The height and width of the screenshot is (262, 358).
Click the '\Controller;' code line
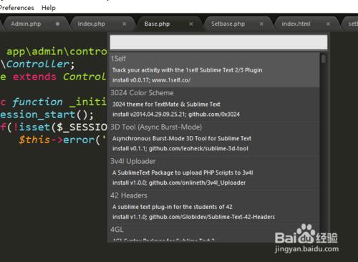pos(38,64)
